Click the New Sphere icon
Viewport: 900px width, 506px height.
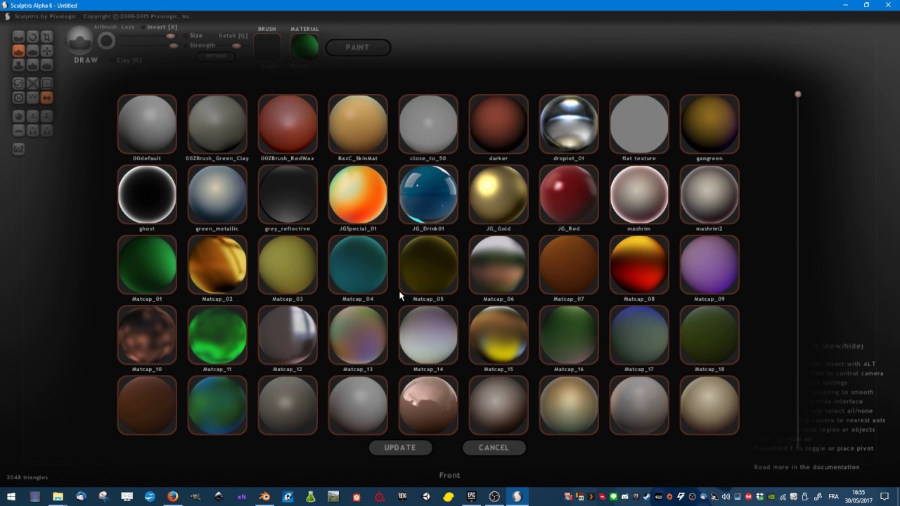click(x=19, y=117)
